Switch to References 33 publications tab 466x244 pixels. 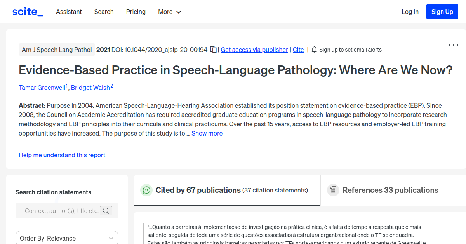tap(390, 190)
